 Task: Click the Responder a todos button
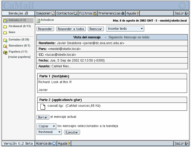(71, 29)
